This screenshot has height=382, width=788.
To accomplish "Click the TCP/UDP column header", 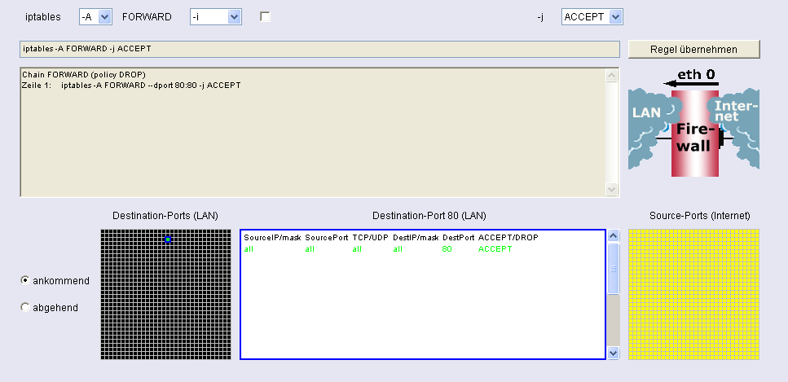I will [371, 237].
